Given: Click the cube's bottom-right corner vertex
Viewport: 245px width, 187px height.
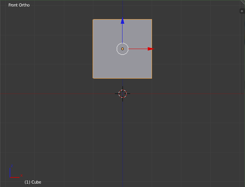Looking at the screenshot, I should pyautogui.click(x=152, y=78).
